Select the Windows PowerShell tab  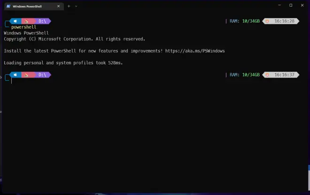[34, 6]
